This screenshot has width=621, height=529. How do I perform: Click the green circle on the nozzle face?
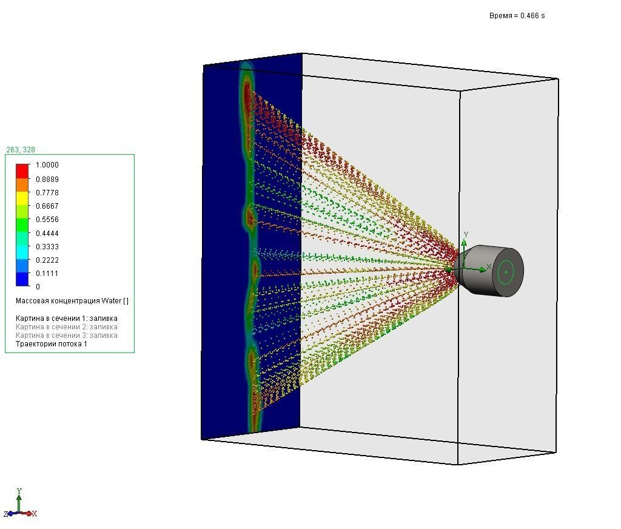(x=506, y=272)
